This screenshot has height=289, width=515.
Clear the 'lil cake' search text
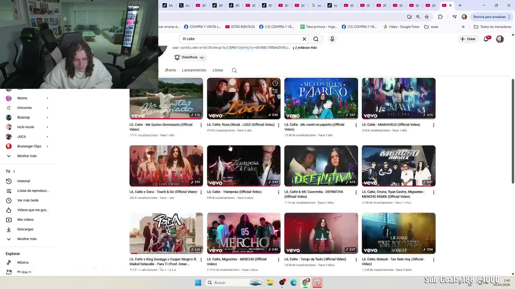point(304,39)
